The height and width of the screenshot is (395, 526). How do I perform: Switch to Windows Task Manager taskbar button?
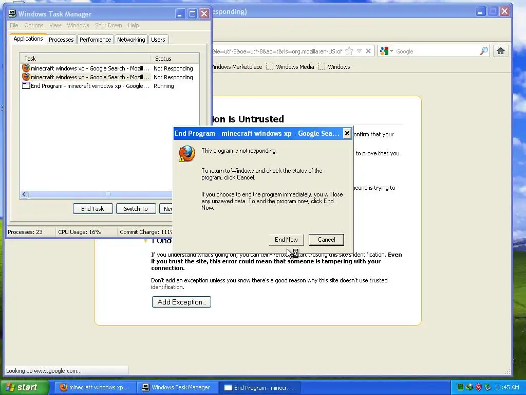[x=177, y=388]
